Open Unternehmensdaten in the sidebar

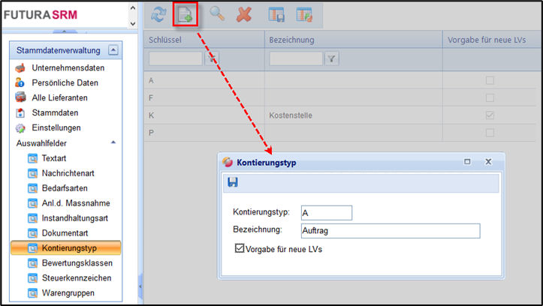[68, 67]
